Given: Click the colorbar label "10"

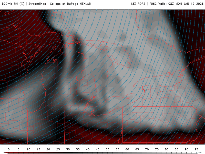Looking at the screenshot, I should point(28,149).
